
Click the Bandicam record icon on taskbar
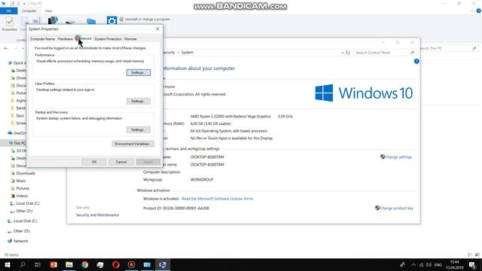[x=132, y=264]
